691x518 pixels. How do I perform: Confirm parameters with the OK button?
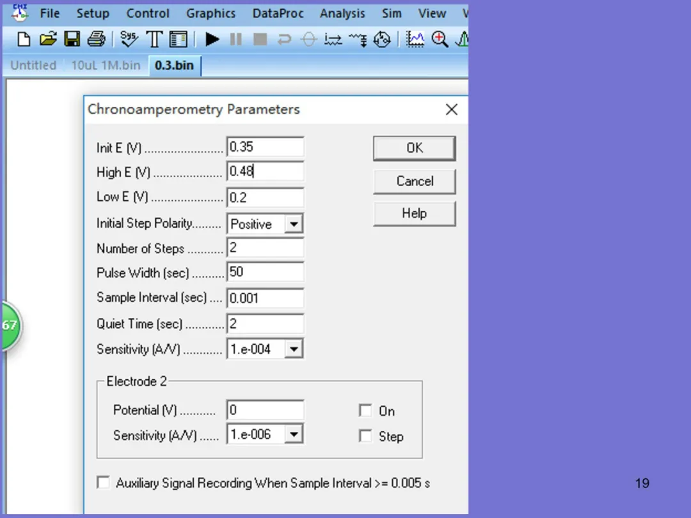click(414, 148)
